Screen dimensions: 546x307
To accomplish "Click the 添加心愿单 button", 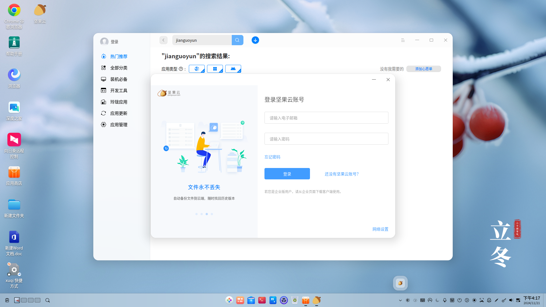I will coord(424,69).
